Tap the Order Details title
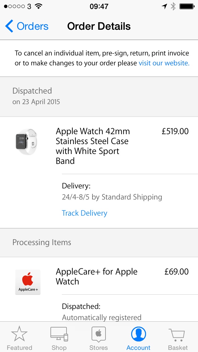Image resolution: width=198 pixels, height=352 pixels. point(99,26)
